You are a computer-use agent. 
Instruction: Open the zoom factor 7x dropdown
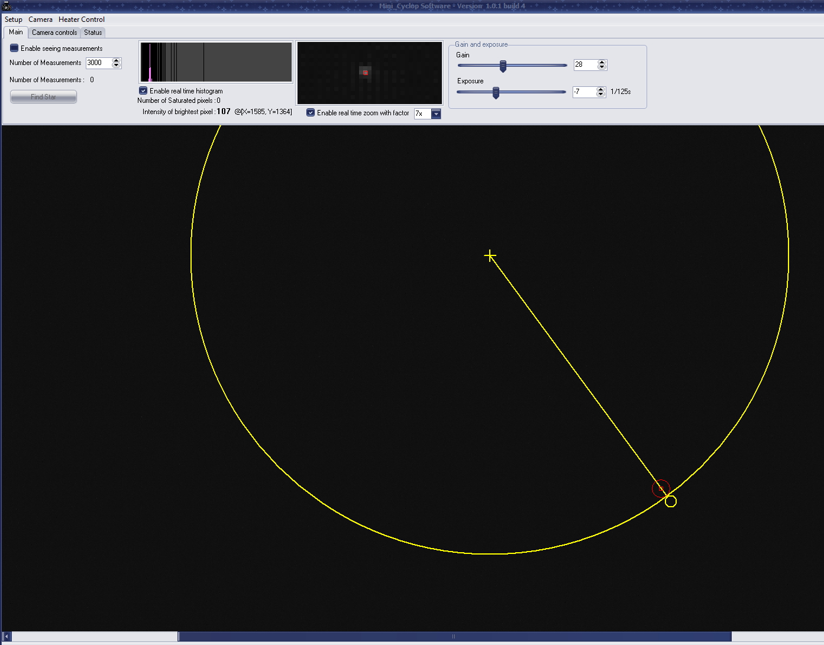pyautogui.click(x=436, y=114)
